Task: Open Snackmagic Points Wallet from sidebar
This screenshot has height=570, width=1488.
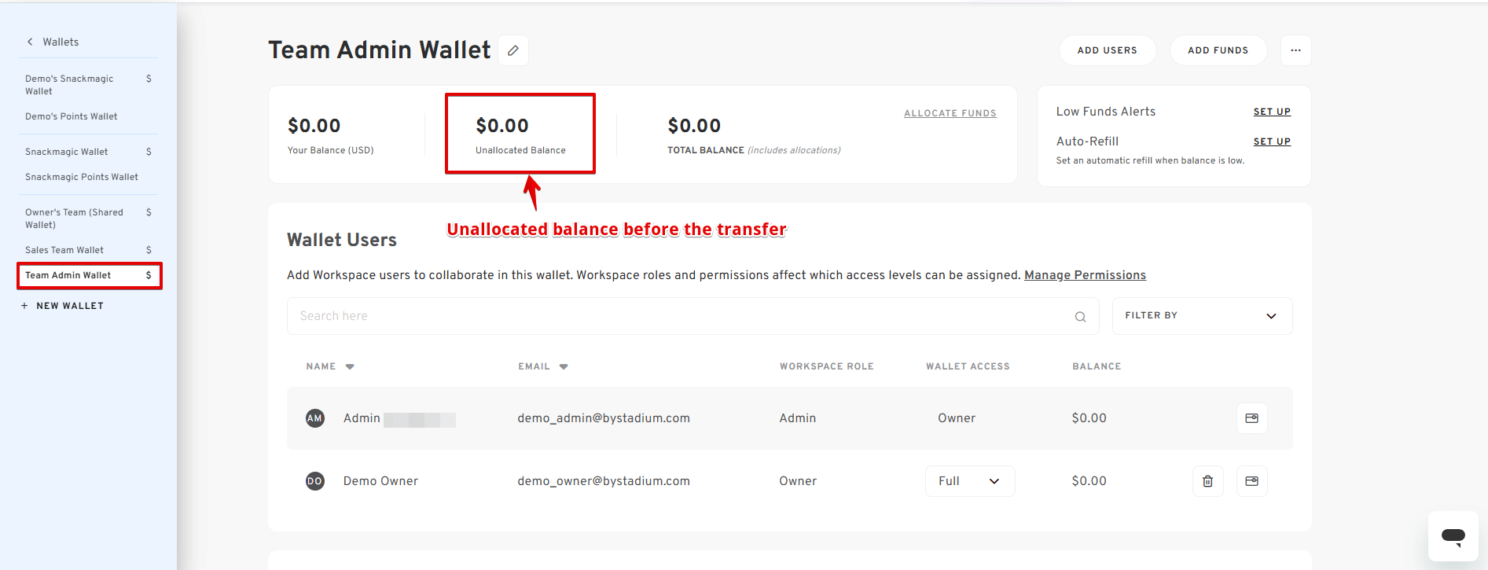Action: click(82, 177)
